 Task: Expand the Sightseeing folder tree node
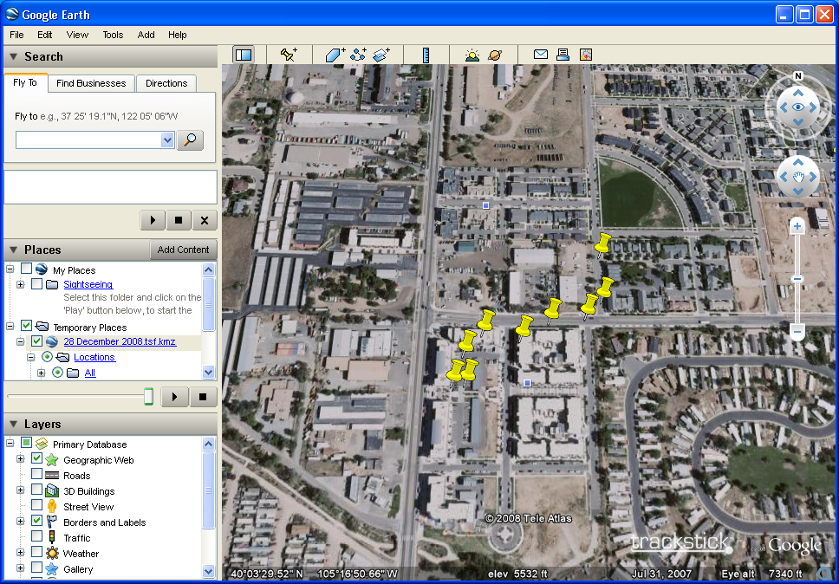20,284
